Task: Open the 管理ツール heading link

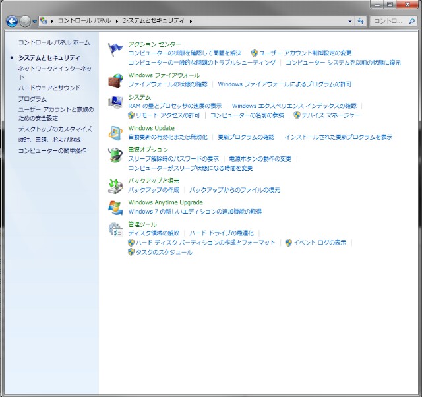Action: pyautogui.click(x=142, y=224)
